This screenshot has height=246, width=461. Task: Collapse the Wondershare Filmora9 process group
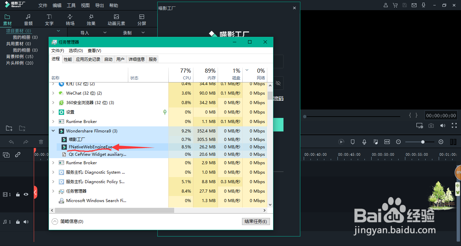click(53, 131)
